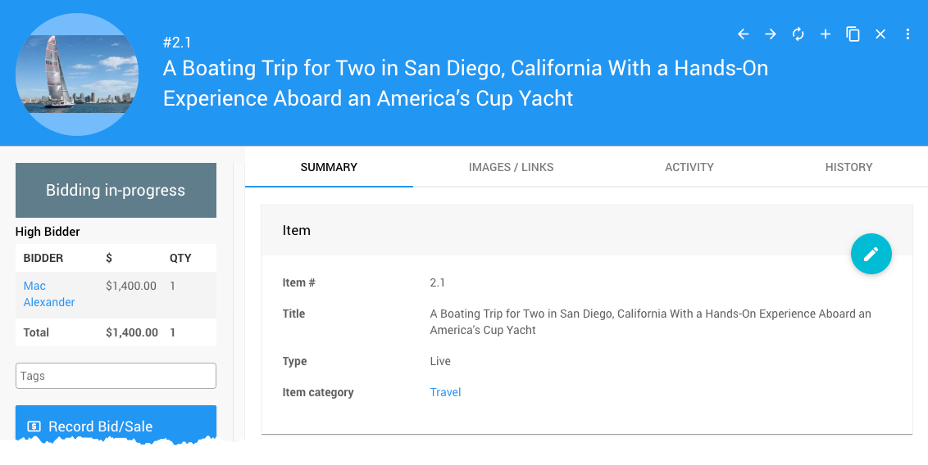Refresh the item with the reload icon
Image resolution: width=928 pixels, height=465 pixels.
798,34
